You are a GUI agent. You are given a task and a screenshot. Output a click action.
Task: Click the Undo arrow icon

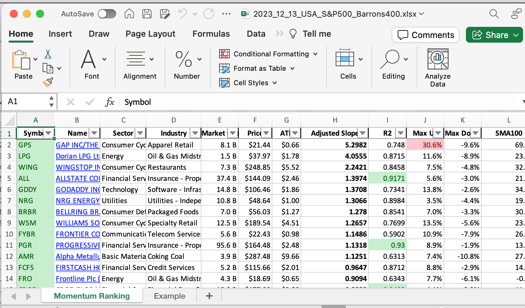coord(182,14)
